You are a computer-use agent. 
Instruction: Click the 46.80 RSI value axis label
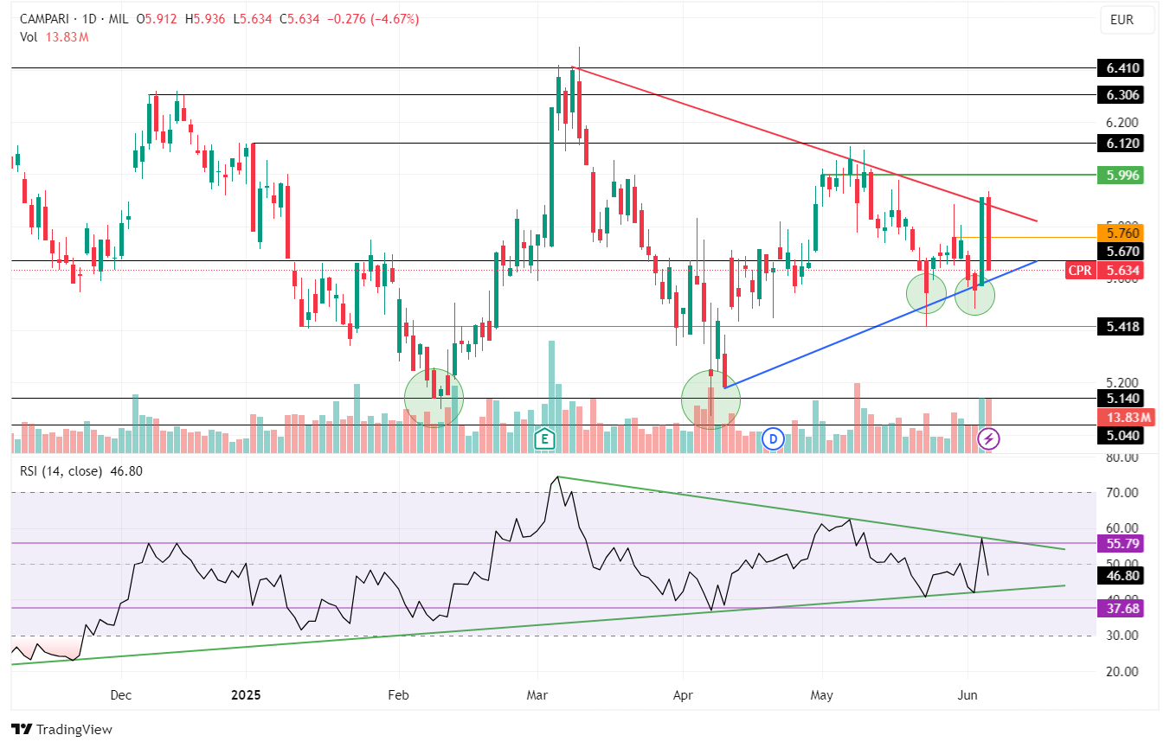click(1120, 574)
